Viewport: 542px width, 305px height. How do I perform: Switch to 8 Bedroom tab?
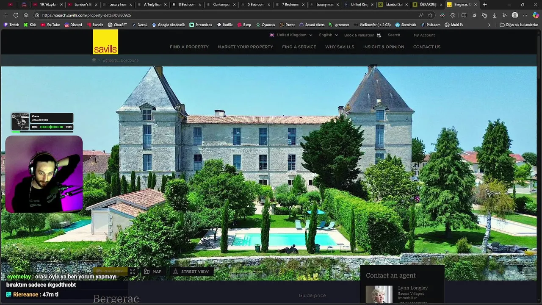(187, 5)
